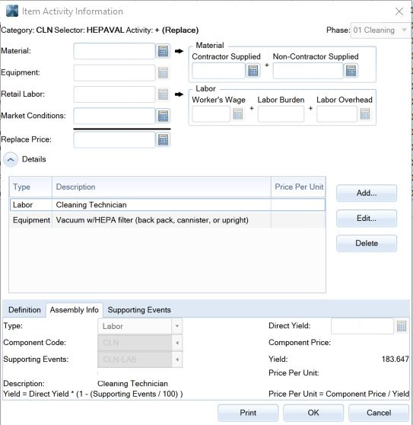Click the Contractor Supplied input field
This screenshot has width=413, height=425.
coord(218,71)
